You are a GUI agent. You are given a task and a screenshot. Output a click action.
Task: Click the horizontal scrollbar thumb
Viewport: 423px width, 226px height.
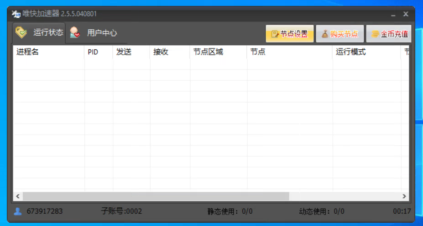click(156, 196)
